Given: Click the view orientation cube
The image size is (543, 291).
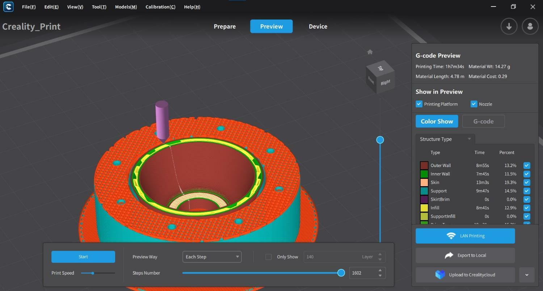Looking at the screenshot, I should [380, 77].
